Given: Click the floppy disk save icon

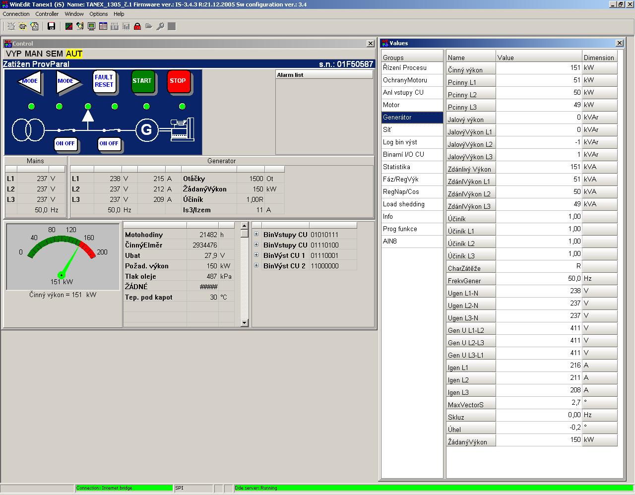Looking at the screenshot, I should click(51, 26).
